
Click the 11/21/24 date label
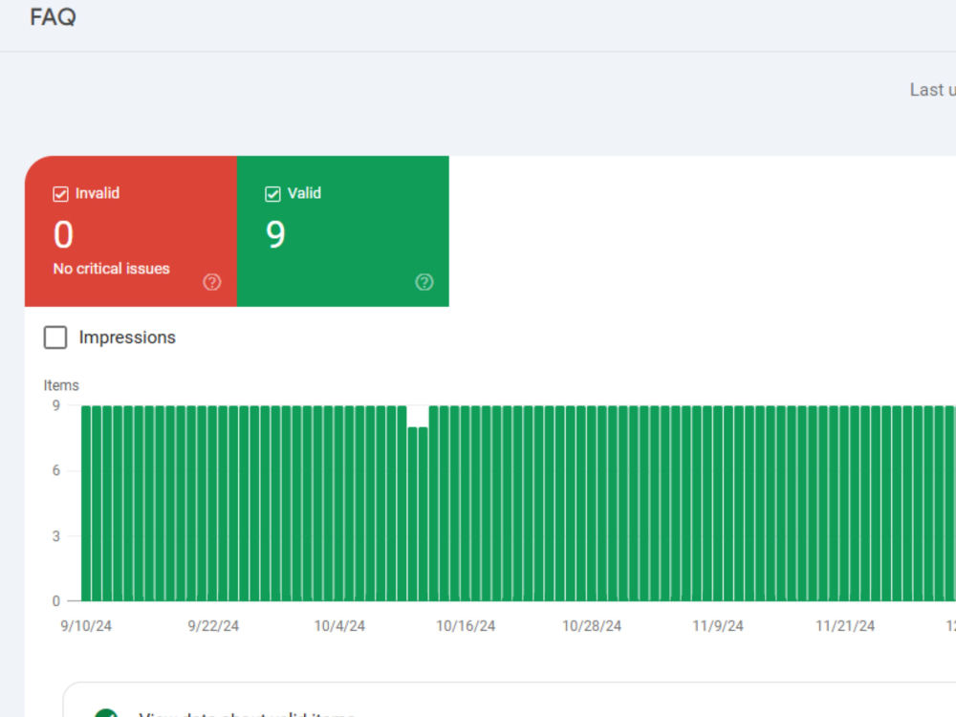pos(845,626)
